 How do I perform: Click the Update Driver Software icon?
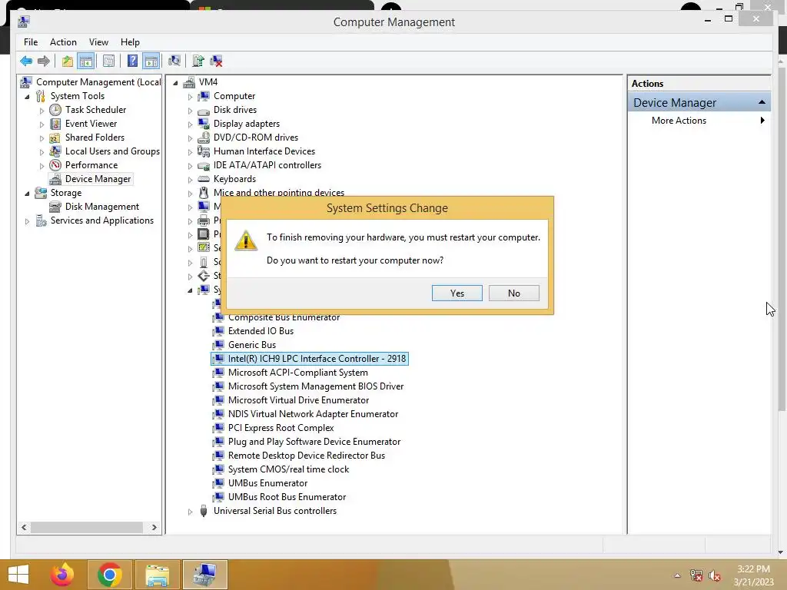198,61
